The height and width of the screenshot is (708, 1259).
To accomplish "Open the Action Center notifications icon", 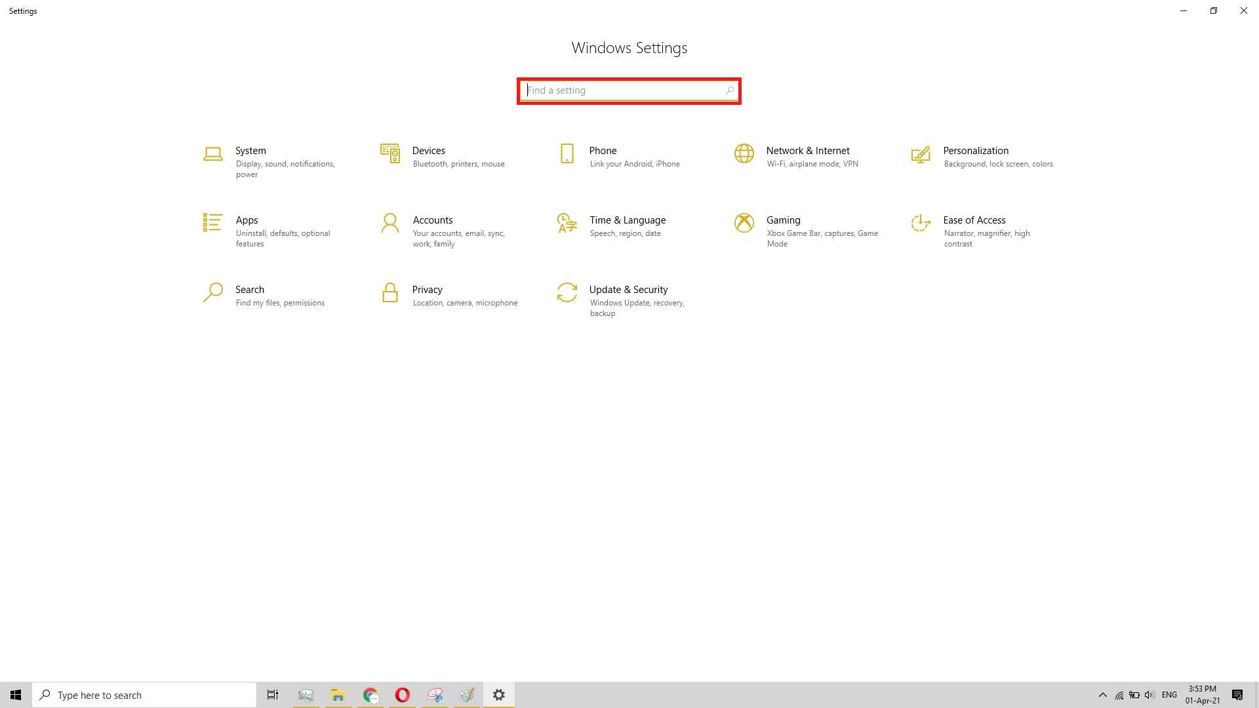I will pyautogui.click(x=1237, y=695).
